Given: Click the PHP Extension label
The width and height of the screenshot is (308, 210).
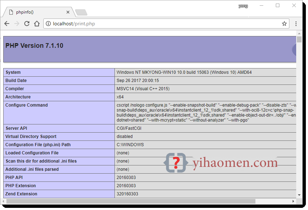Looking at the screenshot, I should (21, 186).
